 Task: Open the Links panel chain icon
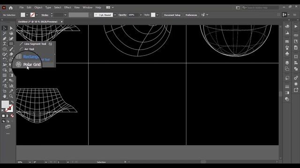click(x=296, y=35)
